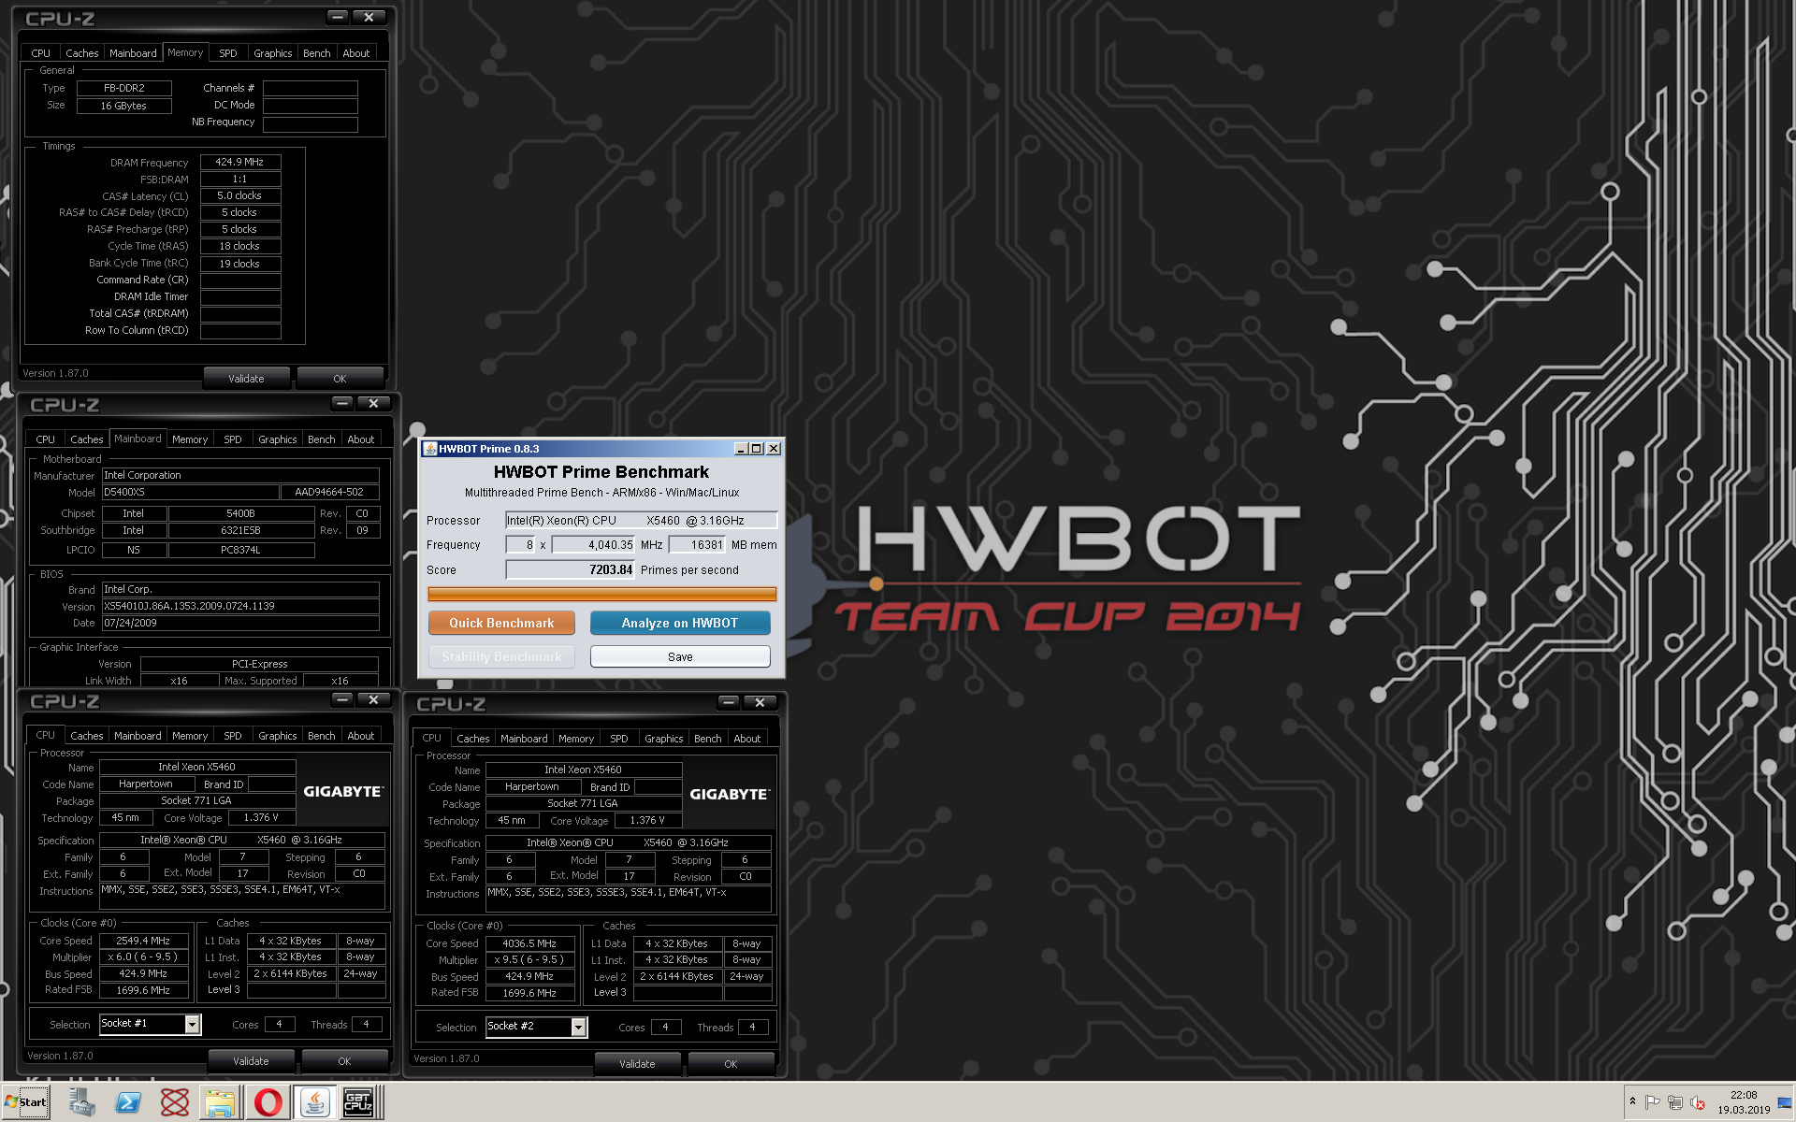
Task: Open the Mainboard tab in the Socket #1 CPU-Z window
Action: (x=138, y=736)
